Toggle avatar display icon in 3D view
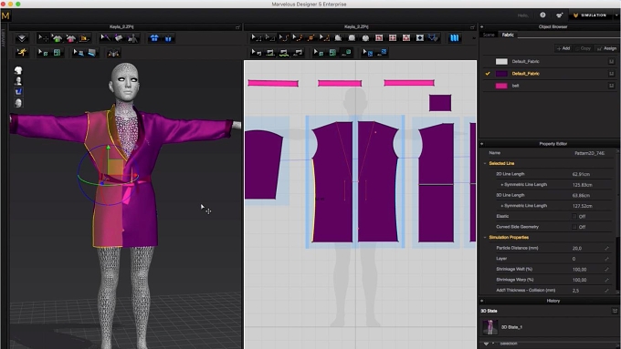621x349 pixels. click(x=18, y=81)
